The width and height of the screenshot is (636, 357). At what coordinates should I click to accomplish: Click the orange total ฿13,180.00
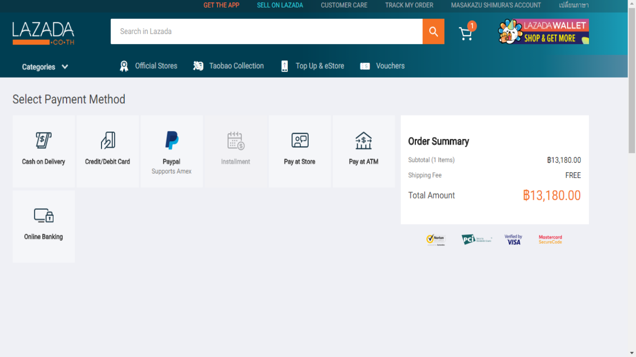coord(552,195)
